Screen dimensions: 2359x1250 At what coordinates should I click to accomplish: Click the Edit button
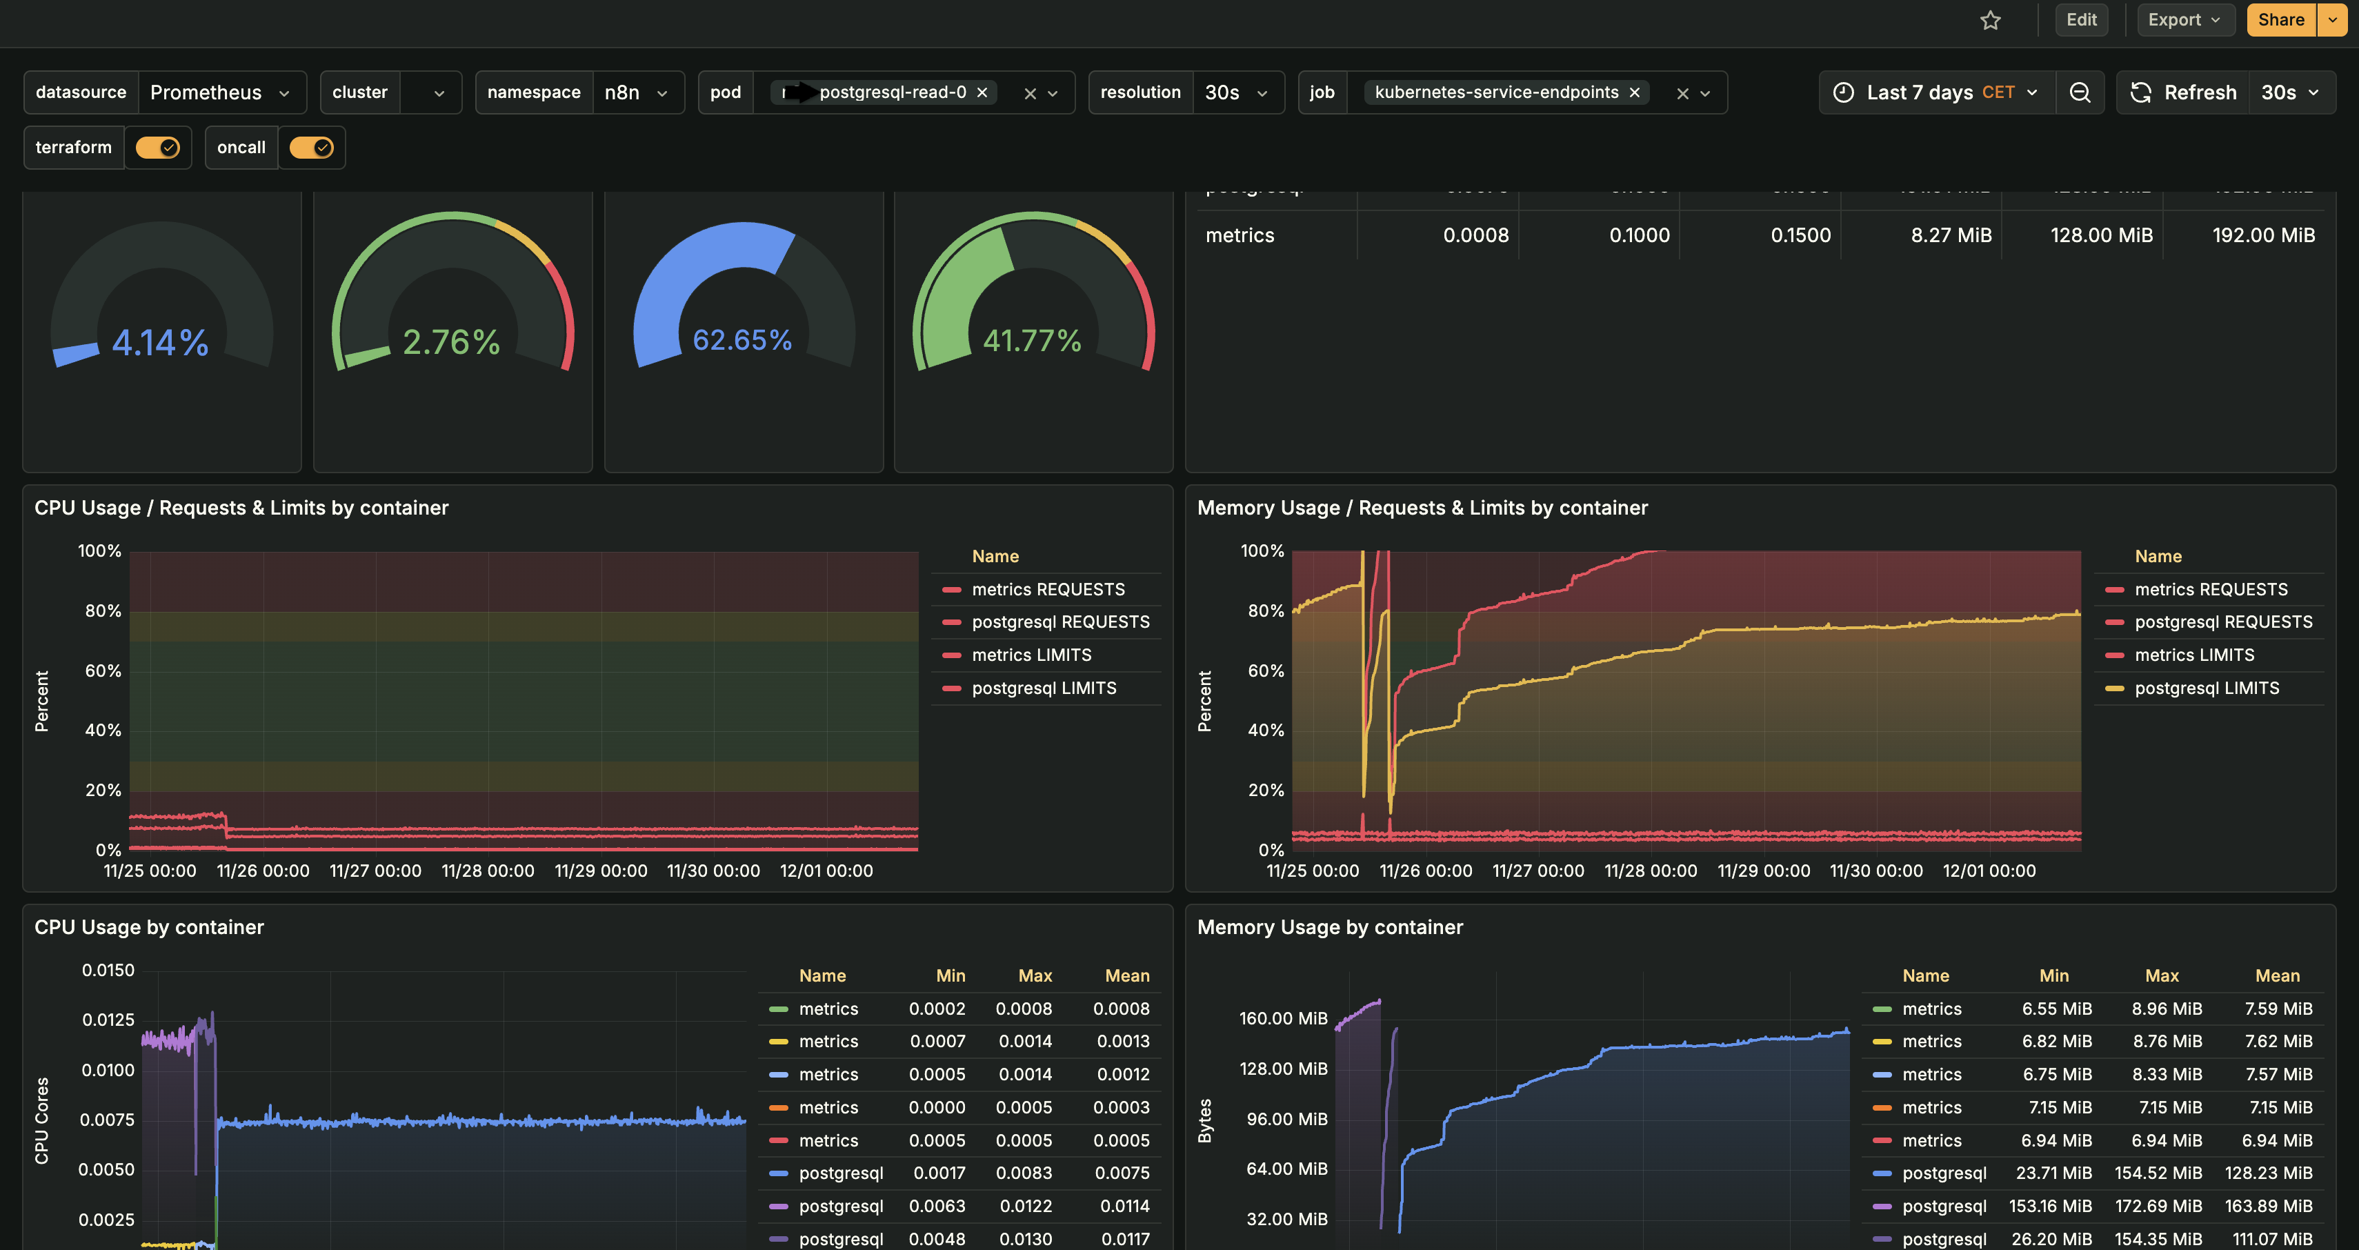(x=2082, y=19)
